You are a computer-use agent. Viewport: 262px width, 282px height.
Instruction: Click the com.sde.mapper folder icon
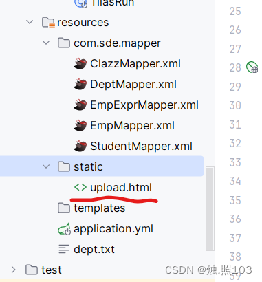click(64, 43)
